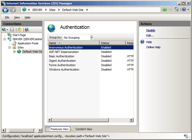The width and height of the screenshot is (192, 140).
Task: Select Windows Authentication row
Action: [x=64, y=69]
